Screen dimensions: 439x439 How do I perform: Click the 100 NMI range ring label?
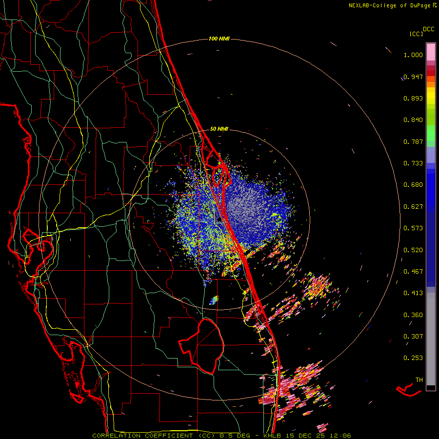(x=219, y=39)
